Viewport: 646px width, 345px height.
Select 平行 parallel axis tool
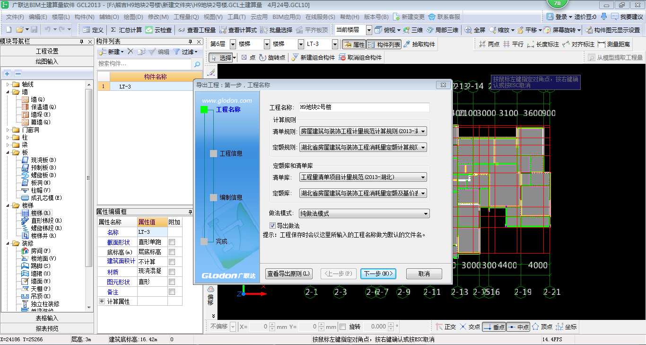point(513,44)
